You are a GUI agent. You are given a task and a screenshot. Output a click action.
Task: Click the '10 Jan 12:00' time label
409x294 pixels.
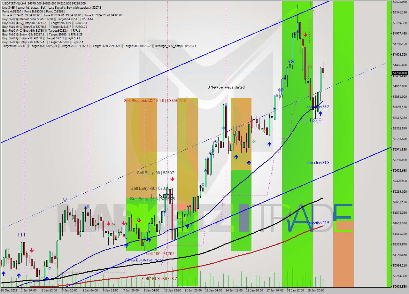click(x=172, y=290)
